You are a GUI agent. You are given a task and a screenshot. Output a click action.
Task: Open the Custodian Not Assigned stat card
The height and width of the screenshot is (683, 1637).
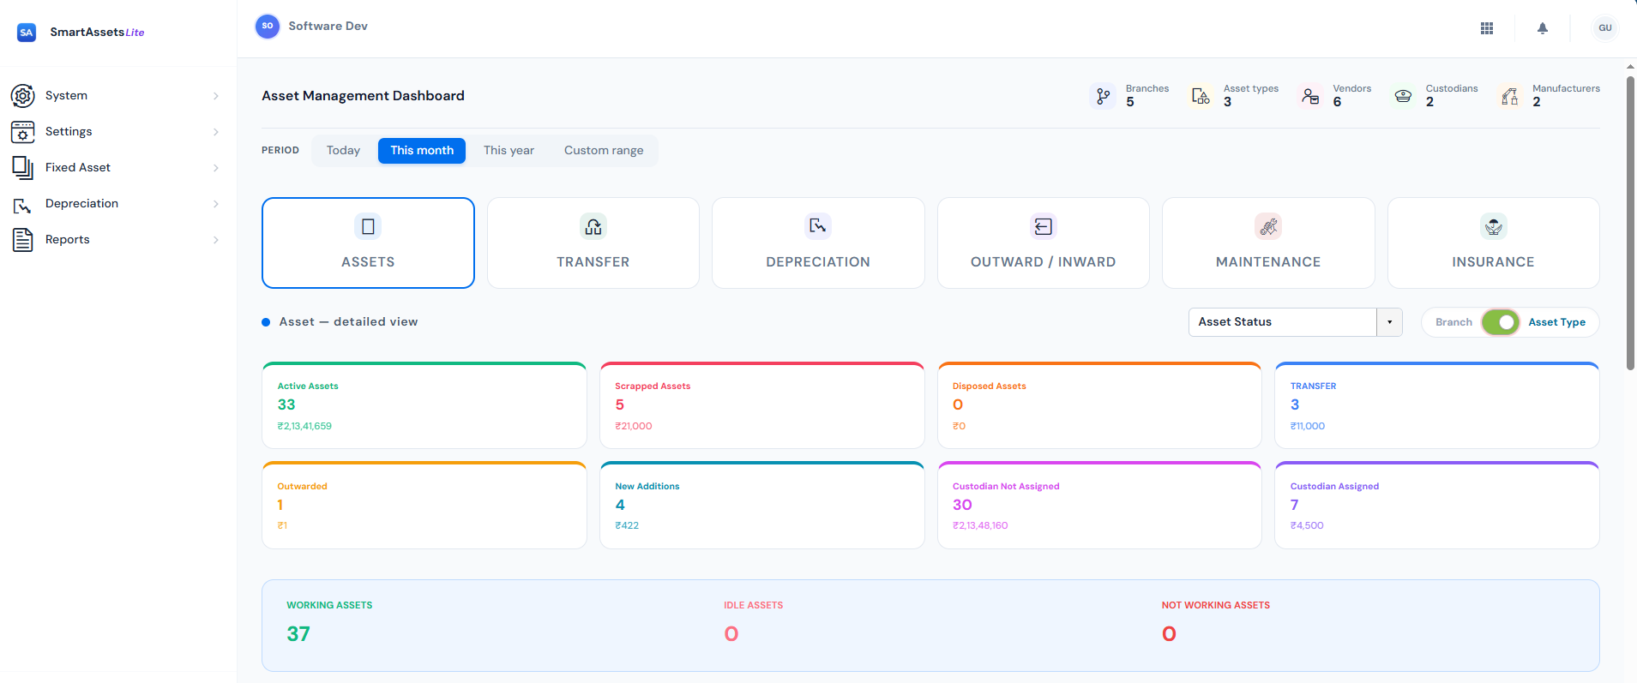click(1099, 506)
